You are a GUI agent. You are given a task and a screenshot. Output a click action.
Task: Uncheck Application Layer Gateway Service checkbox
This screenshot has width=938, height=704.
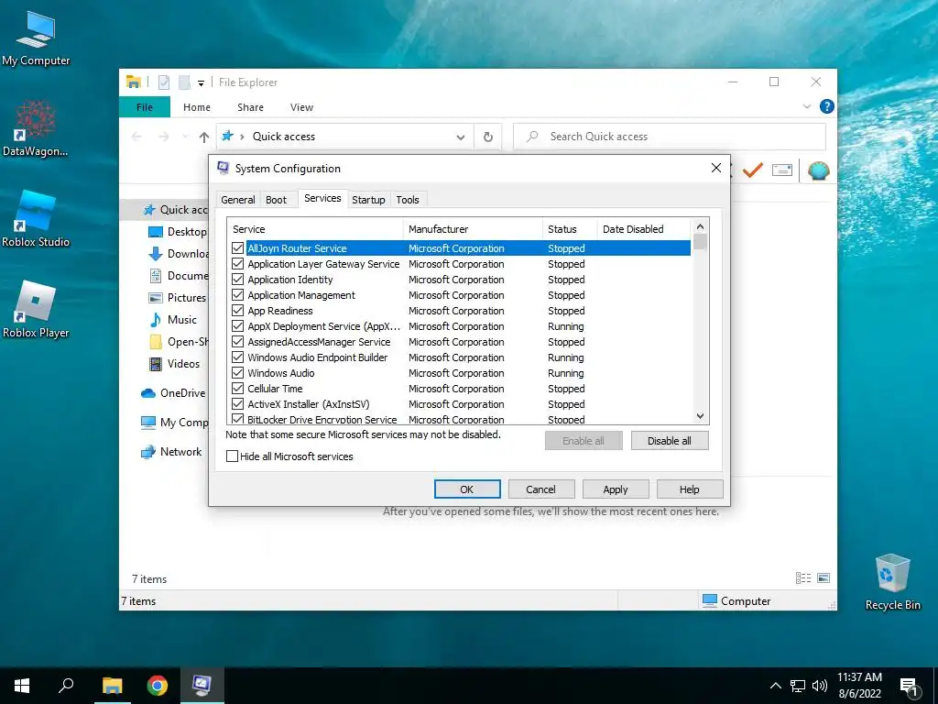click(x=237, y=263)
